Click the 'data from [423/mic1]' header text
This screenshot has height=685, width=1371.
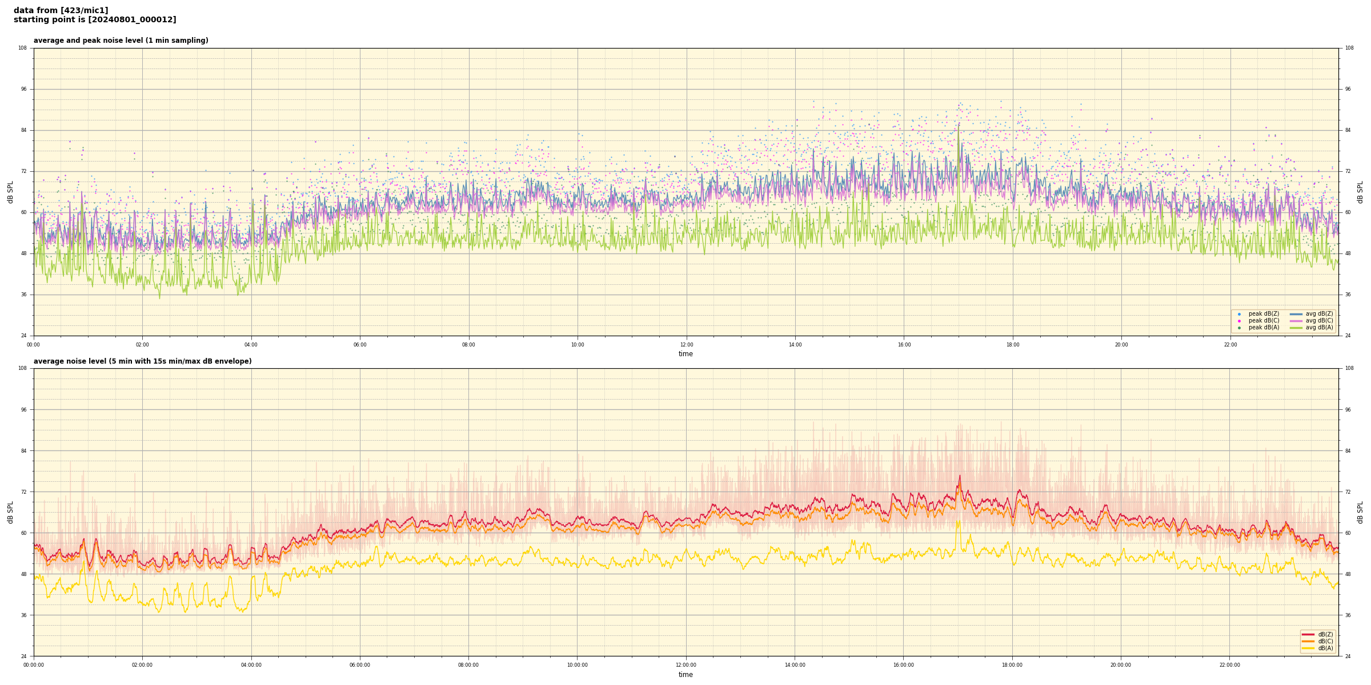[x=61, y=10]
